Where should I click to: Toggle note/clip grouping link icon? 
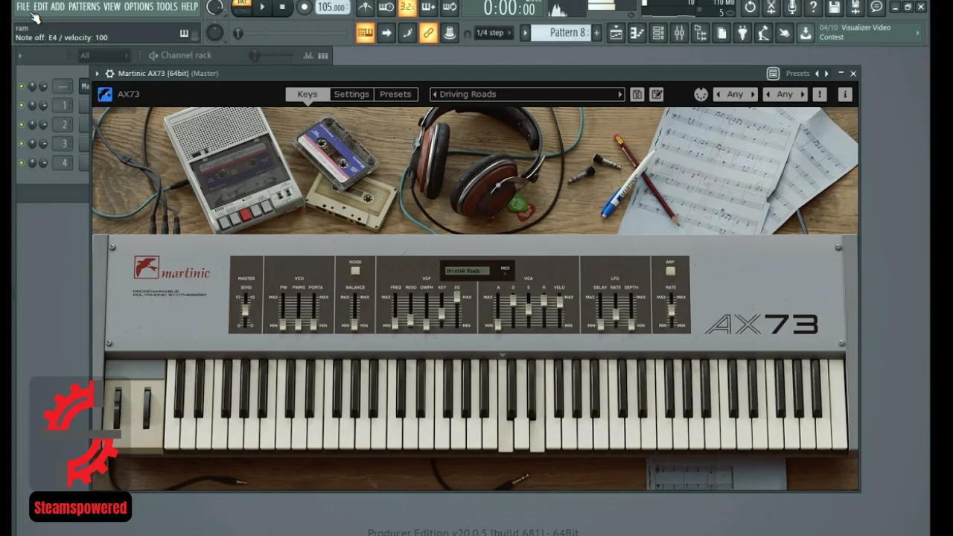(x=428, y=33)
